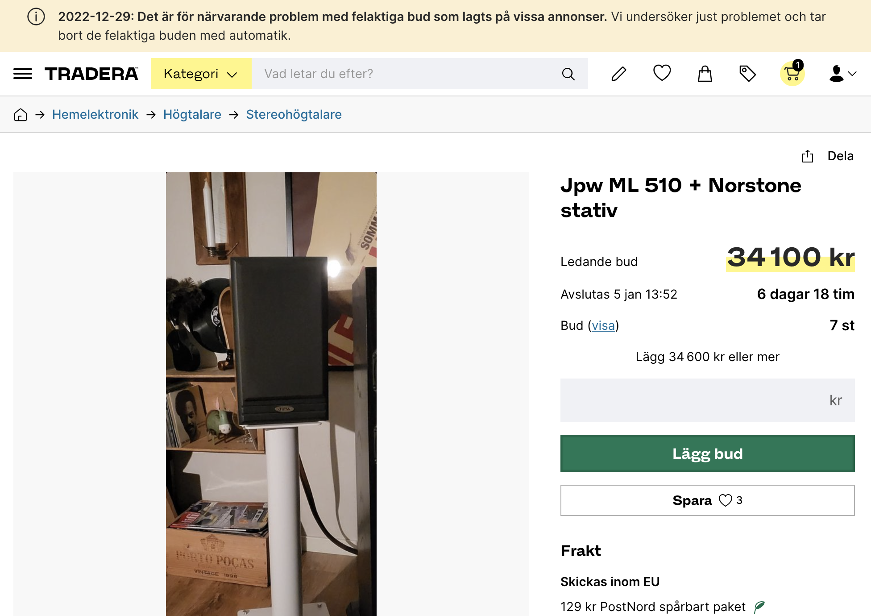Screen dimensions: 871x616
Task: Click the pencil sell-item icon
Action: click(x=618, y=74)
